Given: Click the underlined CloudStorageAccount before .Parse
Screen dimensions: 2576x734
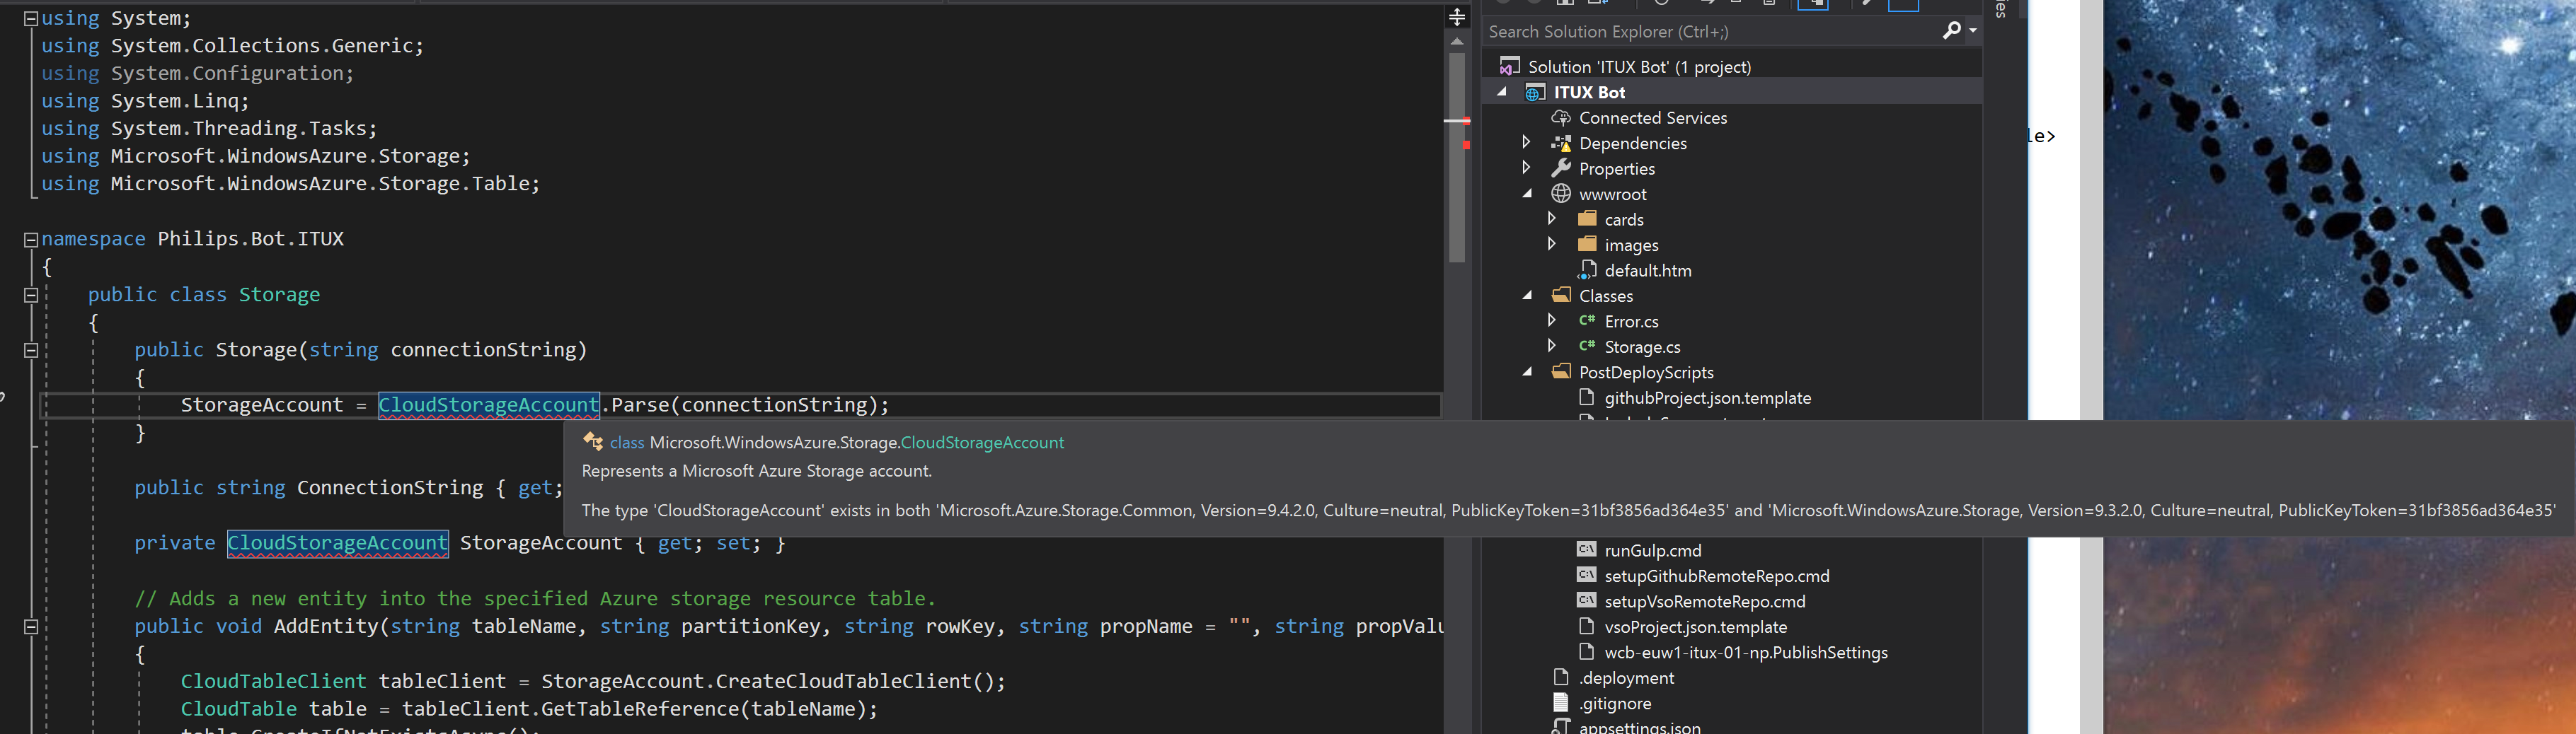Looking at the screenshot, I should 489,405.
